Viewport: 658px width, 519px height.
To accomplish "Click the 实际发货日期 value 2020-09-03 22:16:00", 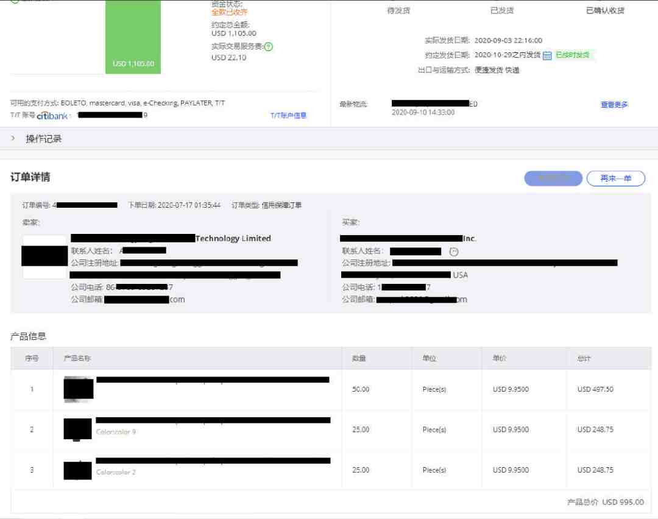I will pos(508,40).
